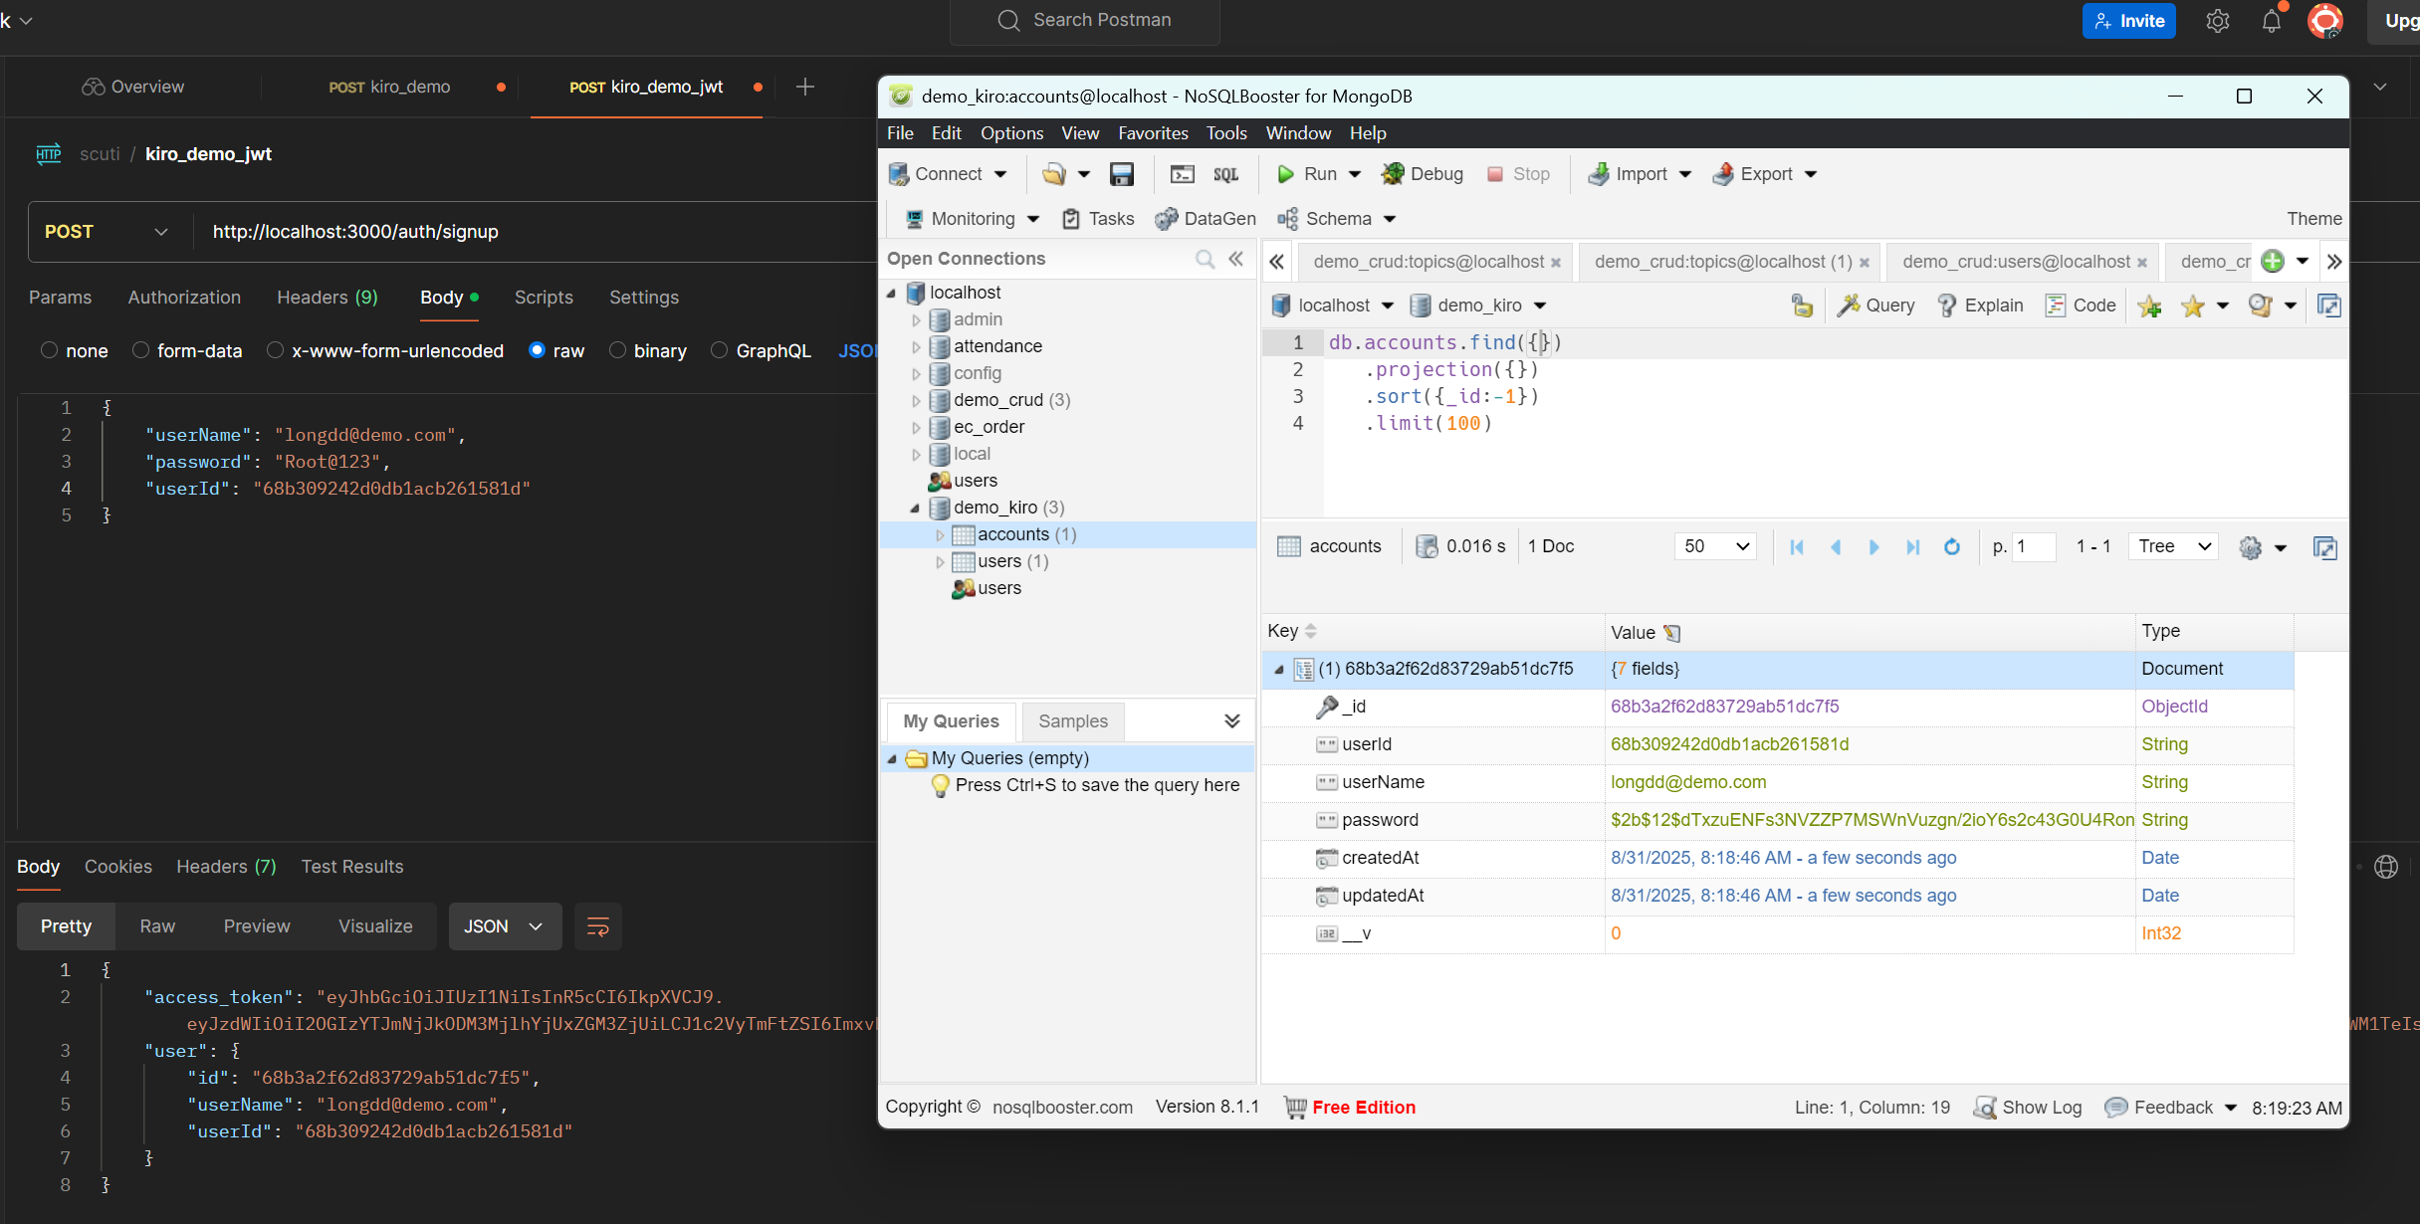Select x-www-form-urlencoded body radio

point(275,350)
